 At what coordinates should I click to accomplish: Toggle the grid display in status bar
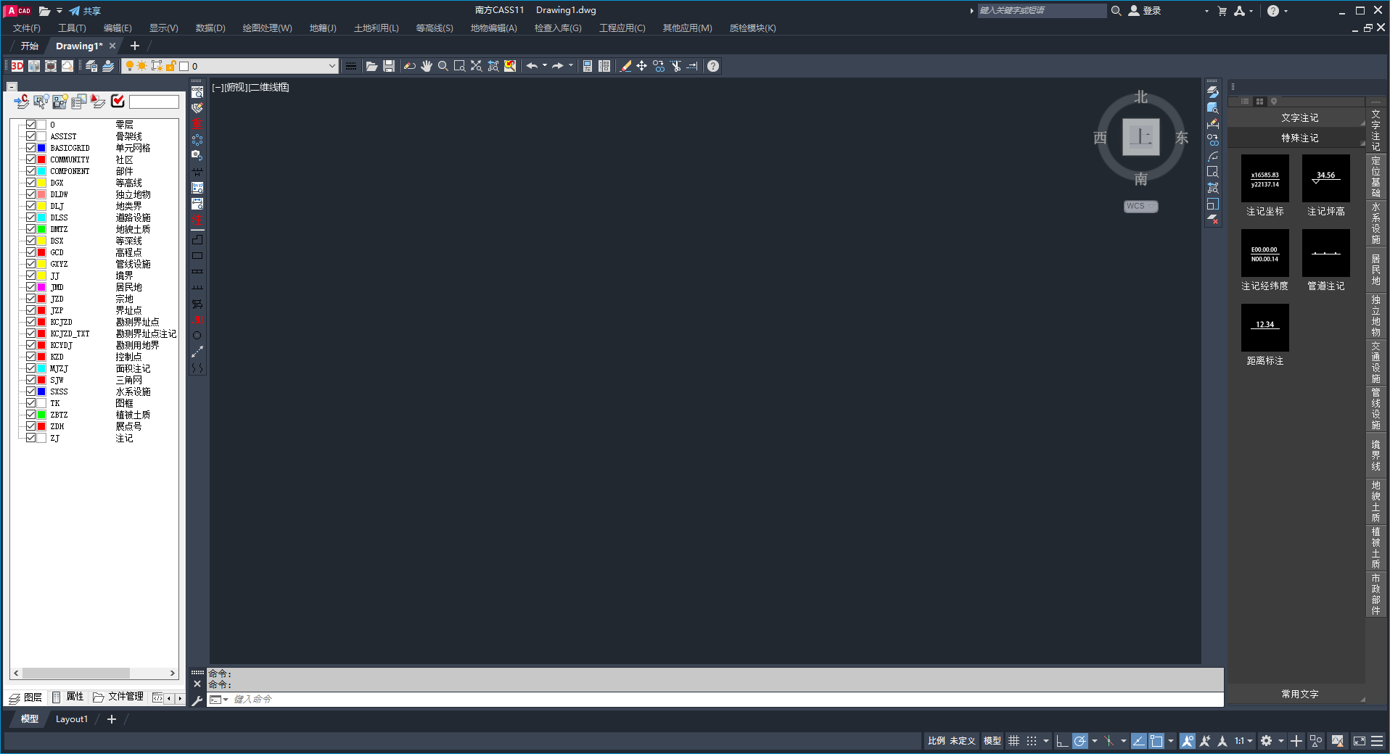click(1013, 741)
